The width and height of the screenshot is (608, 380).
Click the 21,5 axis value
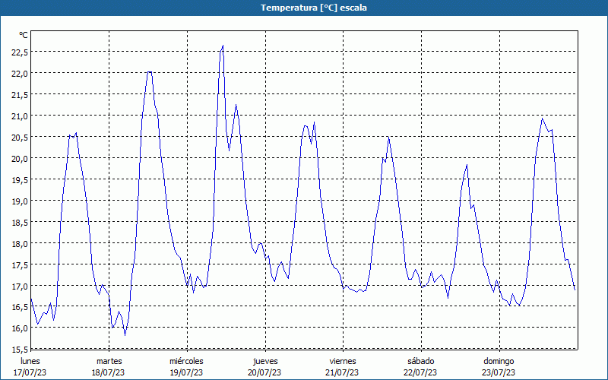tap(20, 94)
